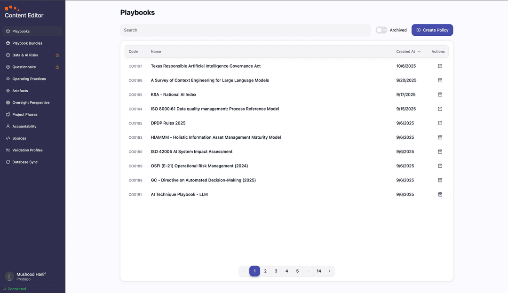Open ISO 42005 AI System Impact Assessment playbook
This screenshot has width=508, height=293.
(191, 152)
